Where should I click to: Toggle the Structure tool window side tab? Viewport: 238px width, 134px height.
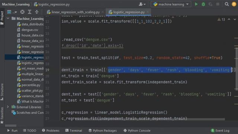pyautogui.click(x=2, y=92)
